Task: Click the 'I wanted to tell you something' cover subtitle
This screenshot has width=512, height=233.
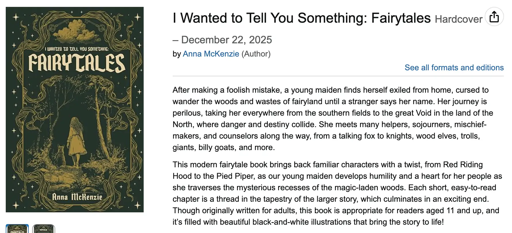Action: [x=77, y=49]
